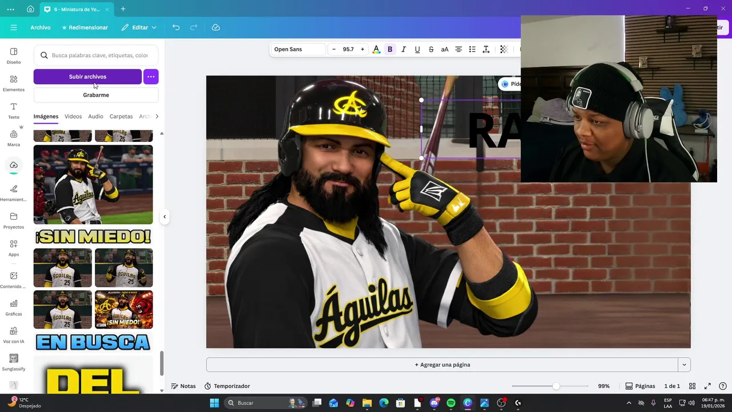Open the Archivo menu
The width and height of the screenshot is (732, 412).
41,27
